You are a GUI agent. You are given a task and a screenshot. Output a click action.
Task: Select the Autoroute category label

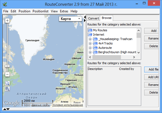(x=105, y=48)
